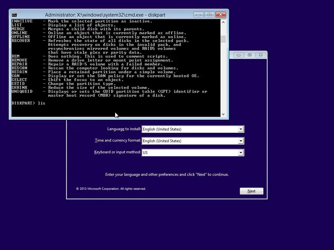Image resolution: width=334 pixels, height=250 pixels.
Task: Click the SELECT command help line
Action: point(68,80)
